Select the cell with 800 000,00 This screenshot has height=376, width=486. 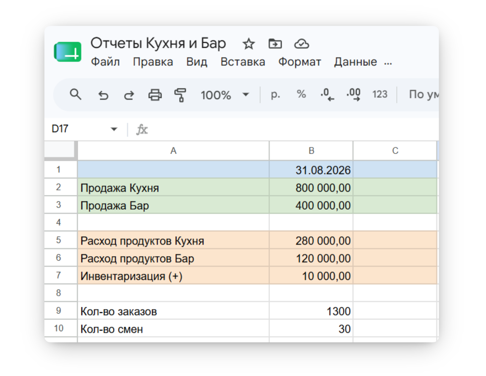pos(311,187)
